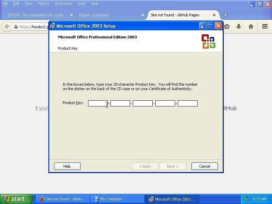Open the History menu
Screen dimensions: 272x204
click(44, 3)
